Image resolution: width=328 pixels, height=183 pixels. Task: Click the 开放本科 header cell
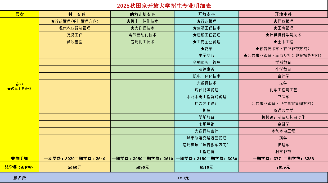point(283,14)
